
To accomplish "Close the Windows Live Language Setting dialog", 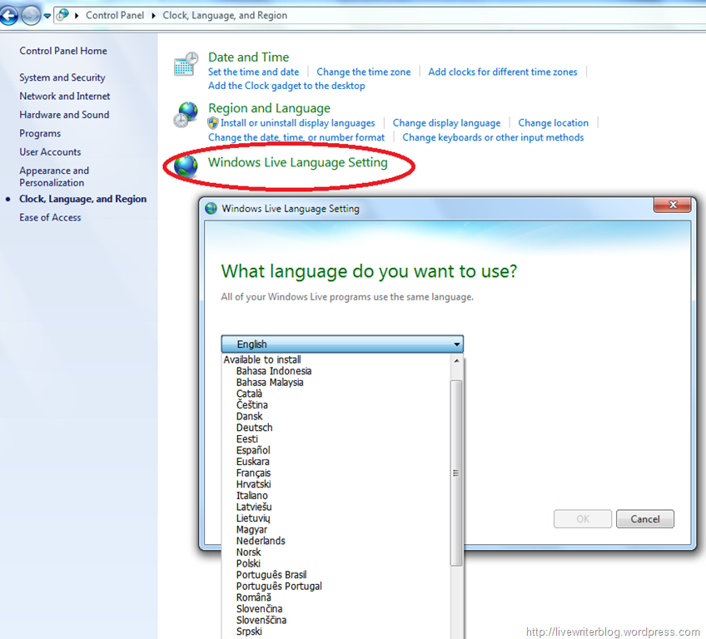I will coord(672,205).
